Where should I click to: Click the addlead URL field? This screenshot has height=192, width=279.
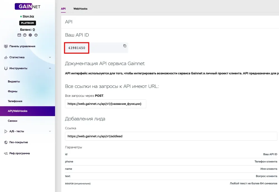171,136
